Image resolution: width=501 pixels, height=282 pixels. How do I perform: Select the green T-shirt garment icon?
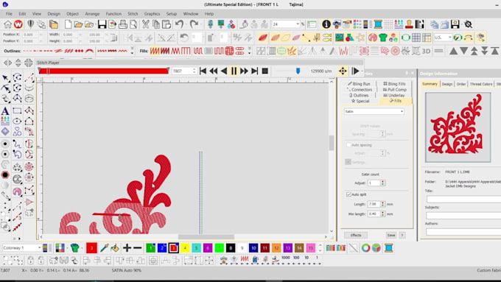[x=383, y=38]
